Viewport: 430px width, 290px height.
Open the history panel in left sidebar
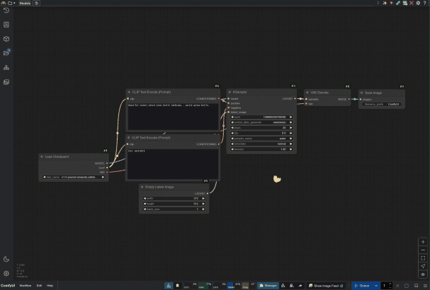pyautogui.click(x=6, y=11)
